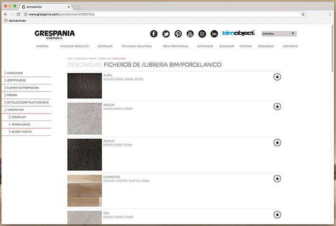
Task: Open the LinkedIn icon
Action: [x=214, y=34]
